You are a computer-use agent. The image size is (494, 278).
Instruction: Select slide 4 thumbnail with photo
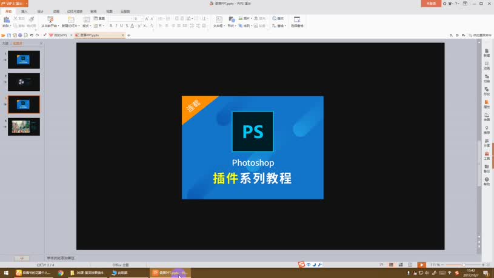click(24, 127)
